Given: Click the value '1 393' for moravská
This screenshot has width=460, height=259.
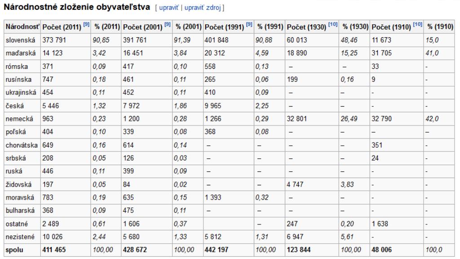Looking at the screenshot, I should tap(213, 198).
